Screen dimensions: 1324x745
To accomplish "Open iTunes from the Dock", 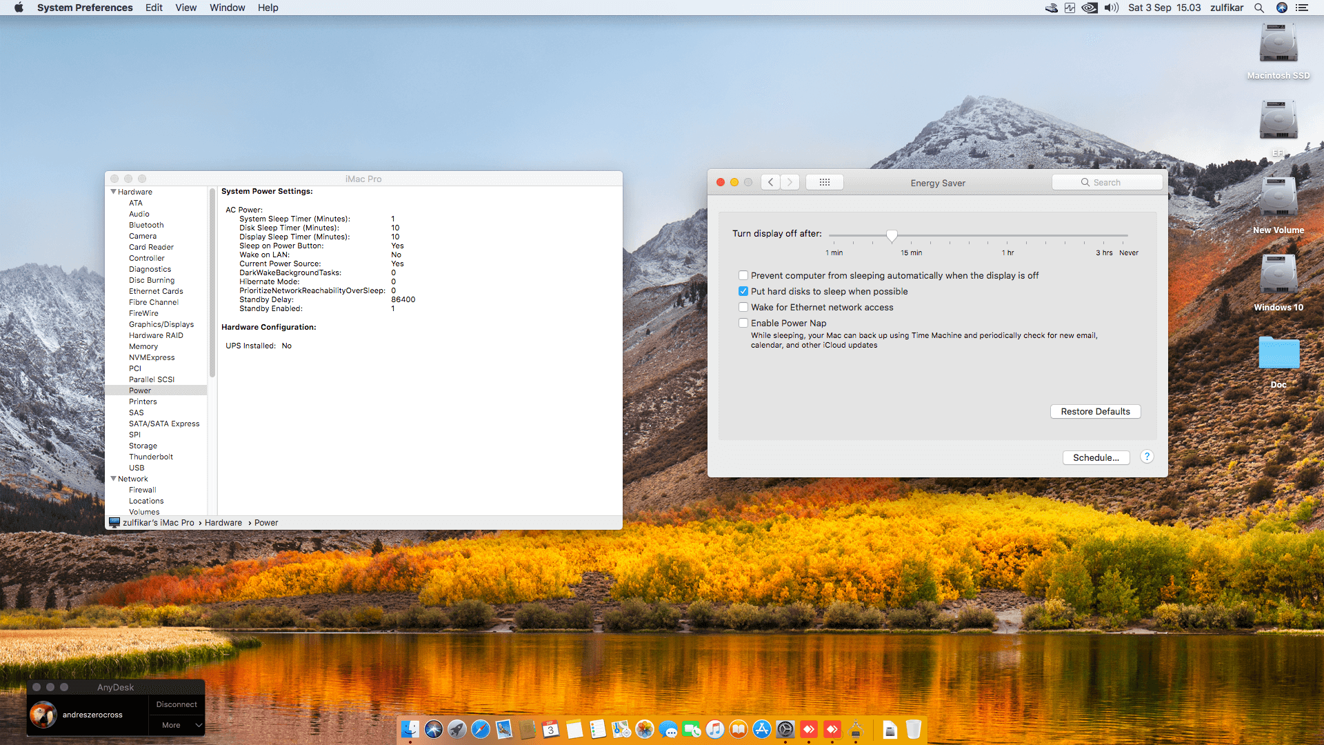I will [x=714, y=729].
